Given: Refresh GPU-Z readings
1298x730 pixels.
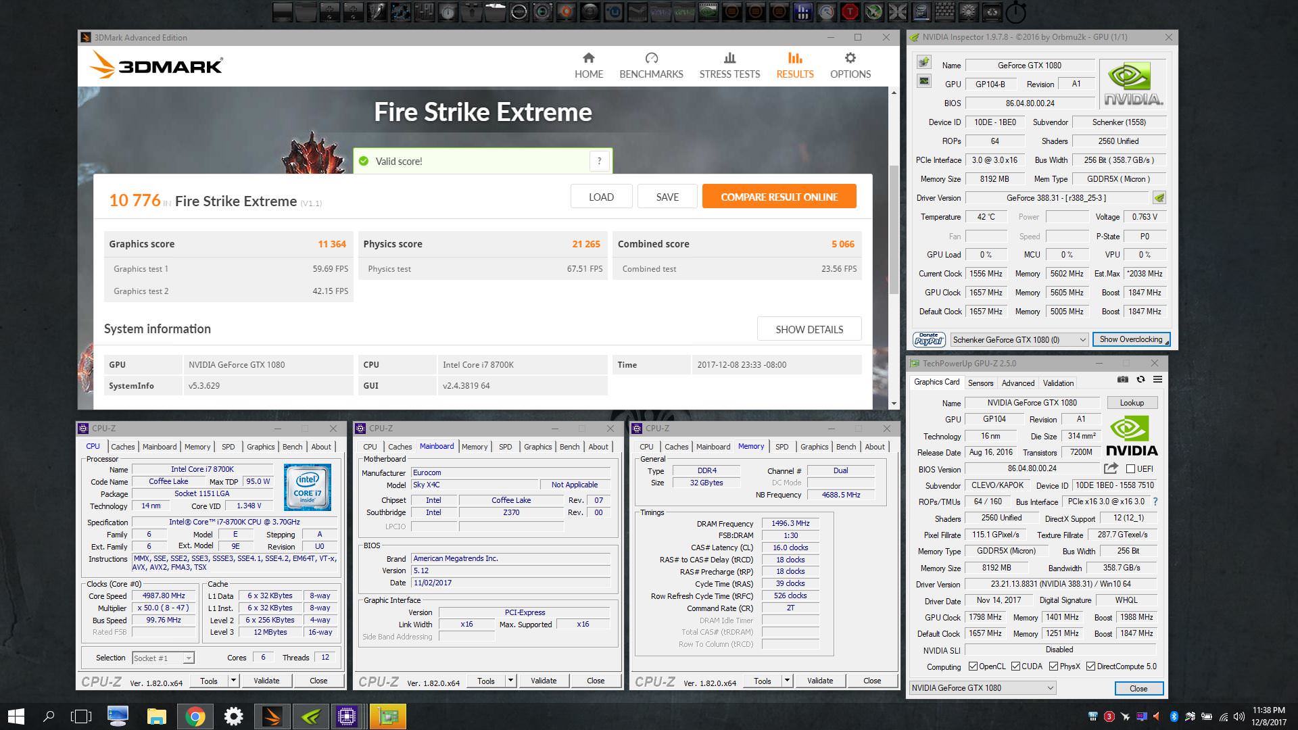Looking at the screenshot, I should [x=1140, y=380].
